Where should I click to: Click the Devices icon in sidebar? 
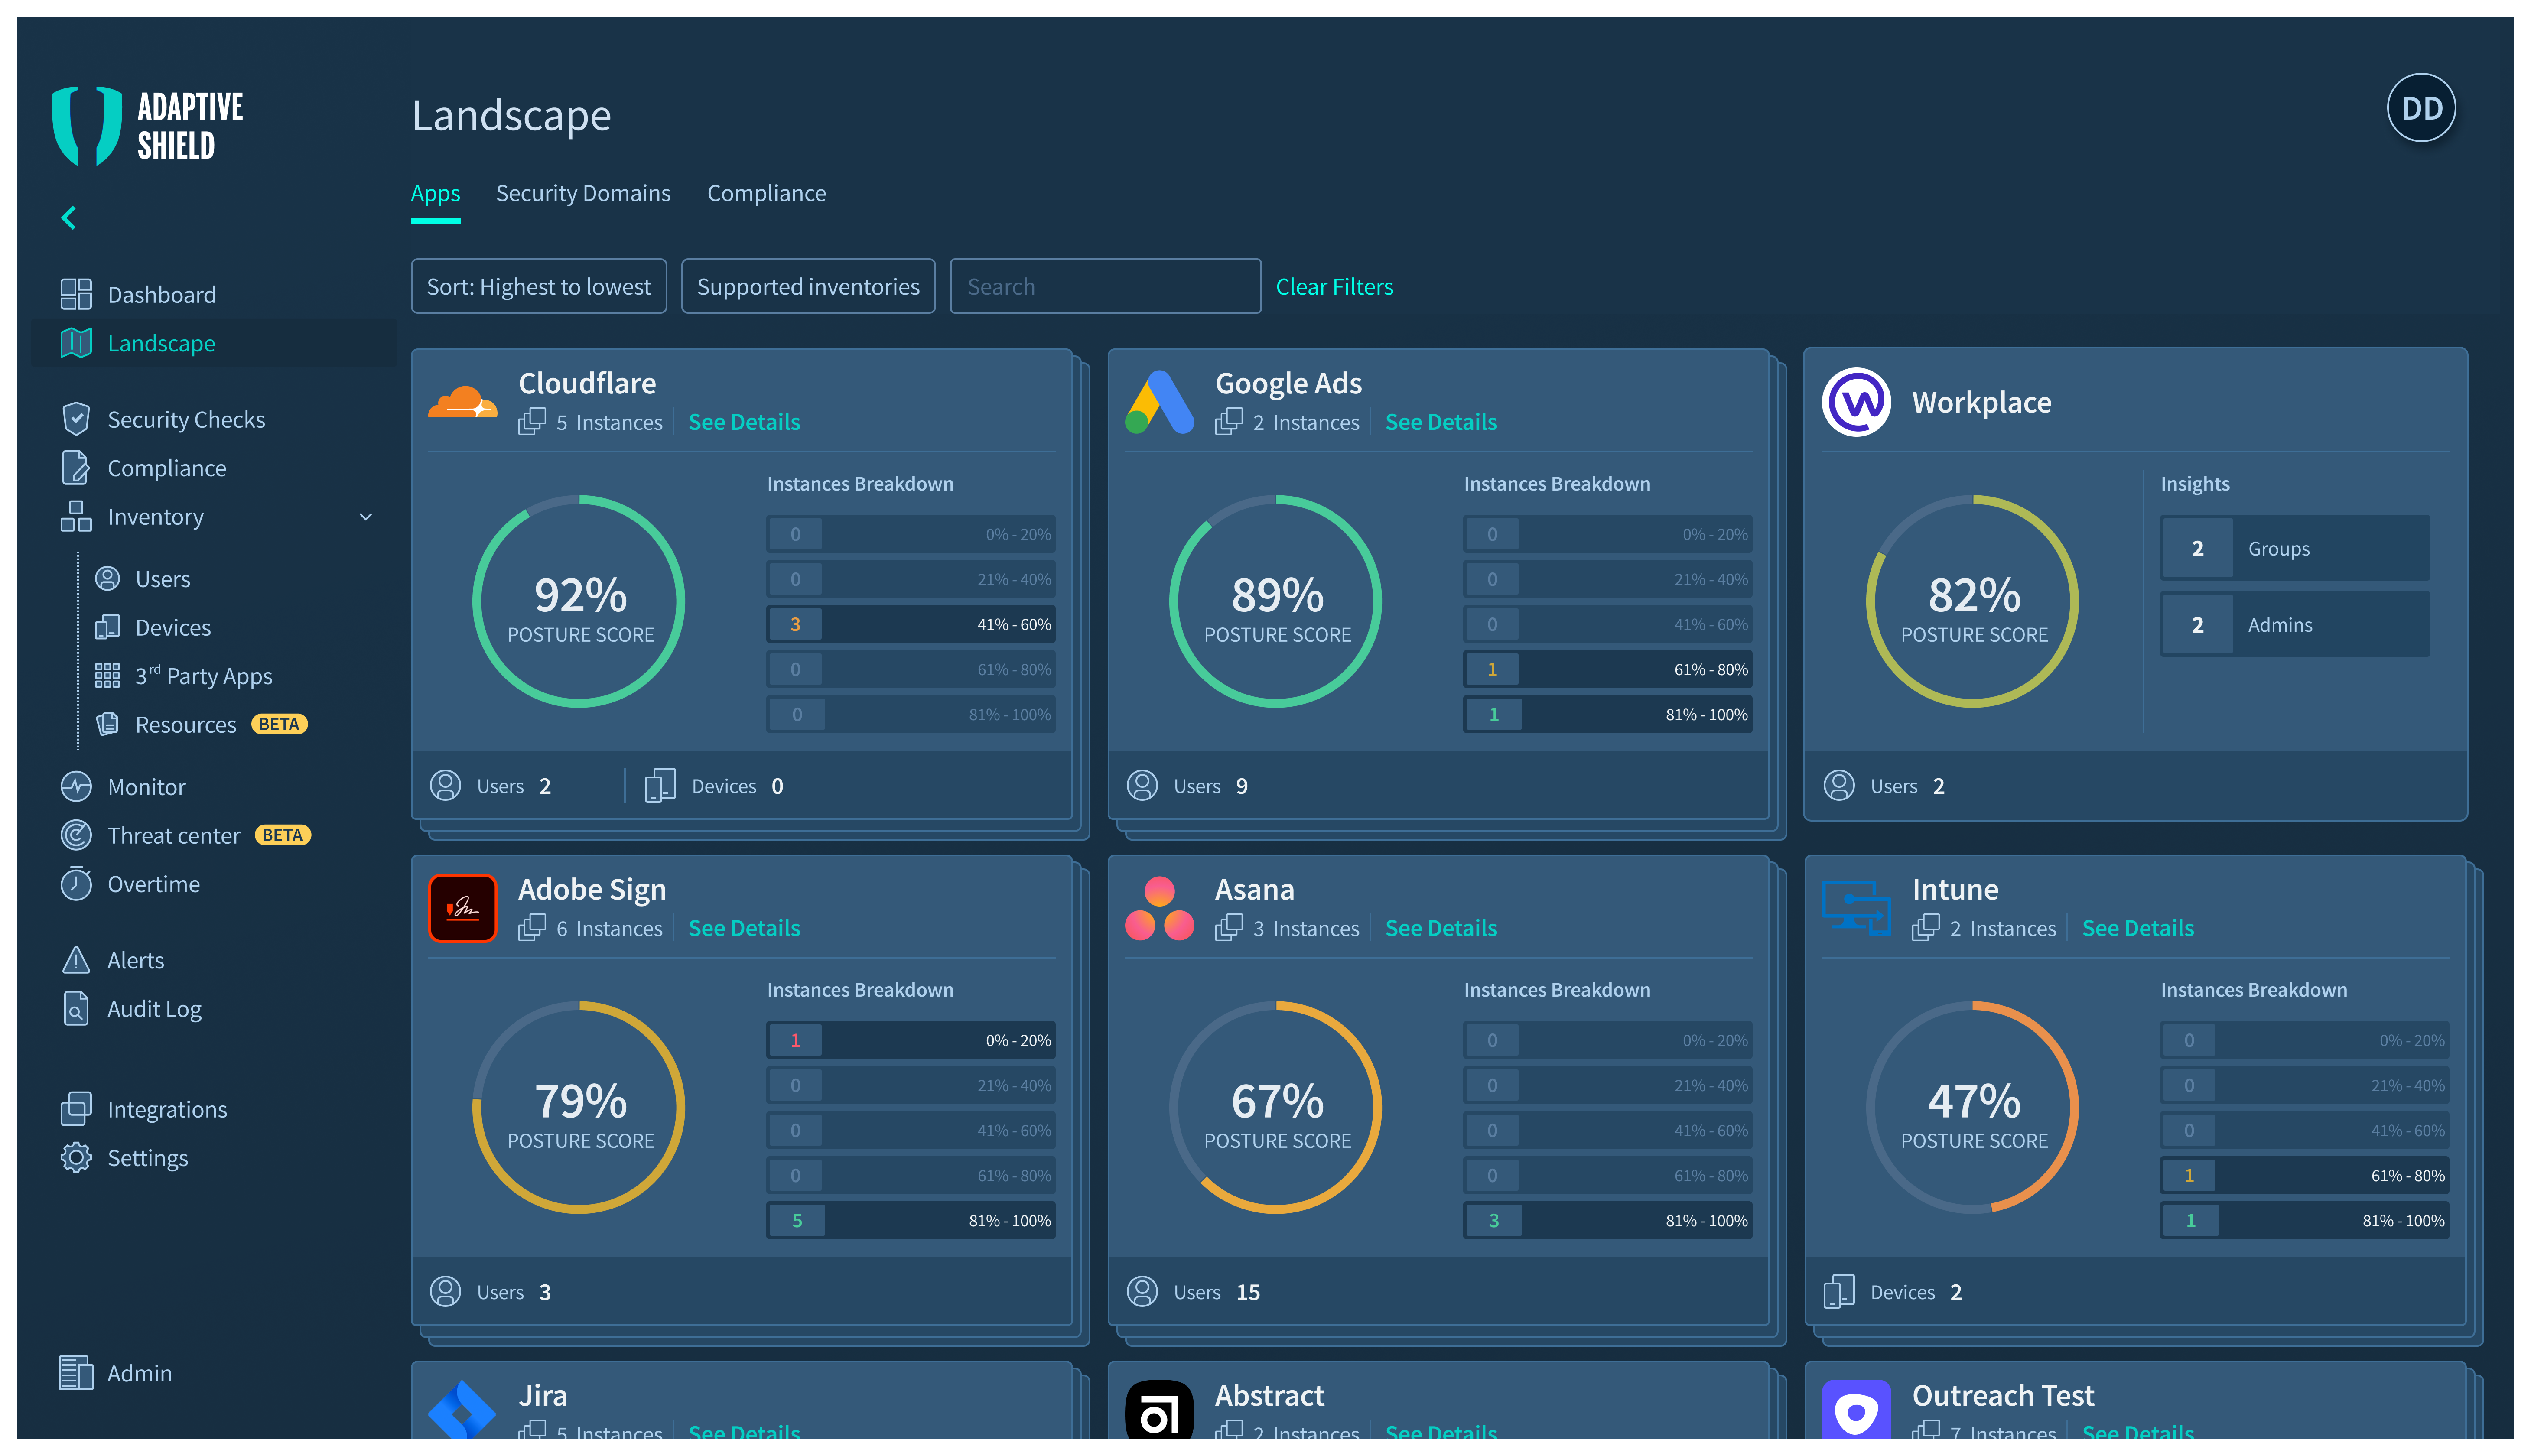pos(107,628)
